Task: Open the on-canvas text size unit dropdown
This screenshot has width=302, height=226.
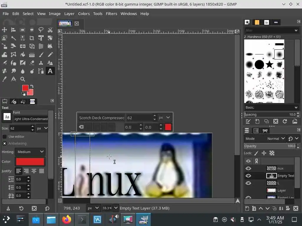Action: [x=164, y=117]
